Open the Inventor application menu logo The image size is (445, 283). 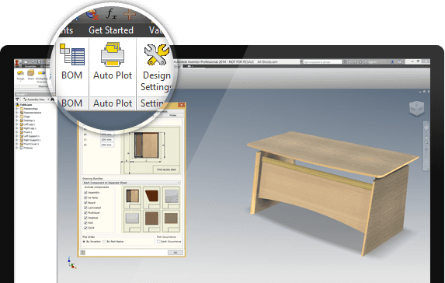pyautogui.click(x=18, y=62)
